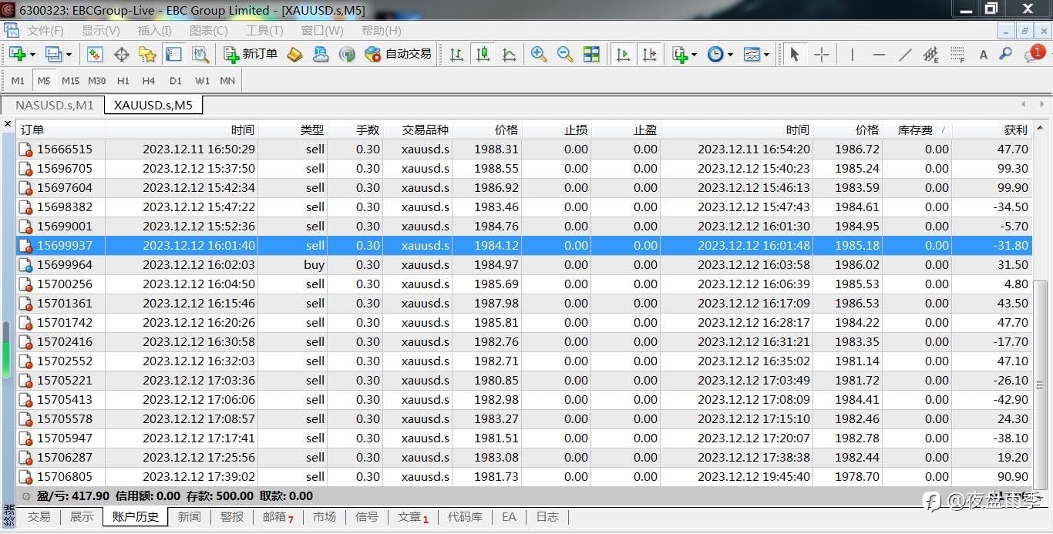Open the MQL5 community people-cloud icon
Image resolution: width=1053 pixels, height=534 pixels.
click(x=321, y=54)
